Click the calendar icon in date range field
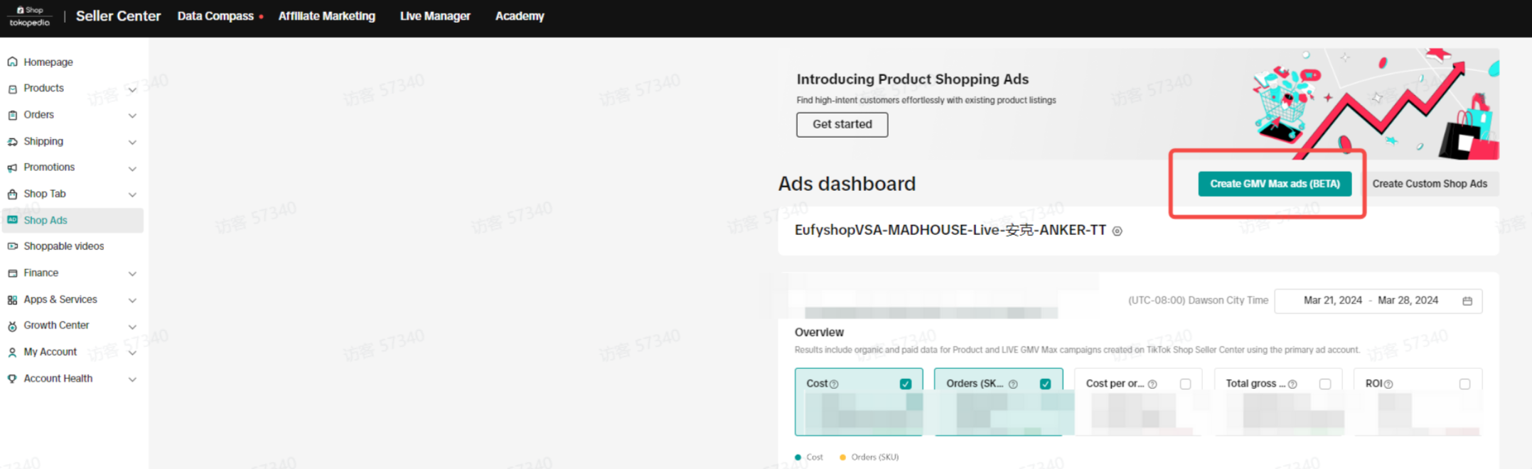This screenshot has height=469, width=1532. coord(1467,301)
